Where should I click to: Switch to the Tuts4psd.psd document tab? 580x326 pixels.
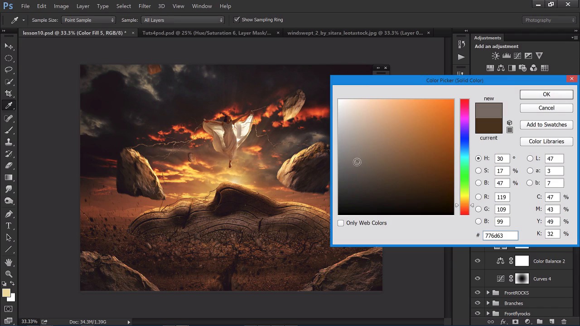click(x=207, y=33)
